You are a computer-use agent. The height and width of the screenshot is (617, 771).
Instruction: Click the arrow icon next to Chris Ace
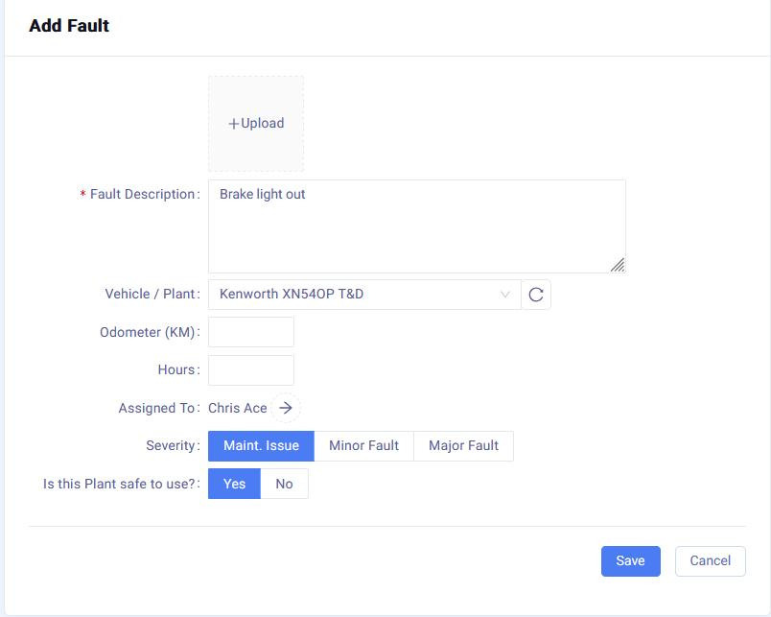[285, 408]
